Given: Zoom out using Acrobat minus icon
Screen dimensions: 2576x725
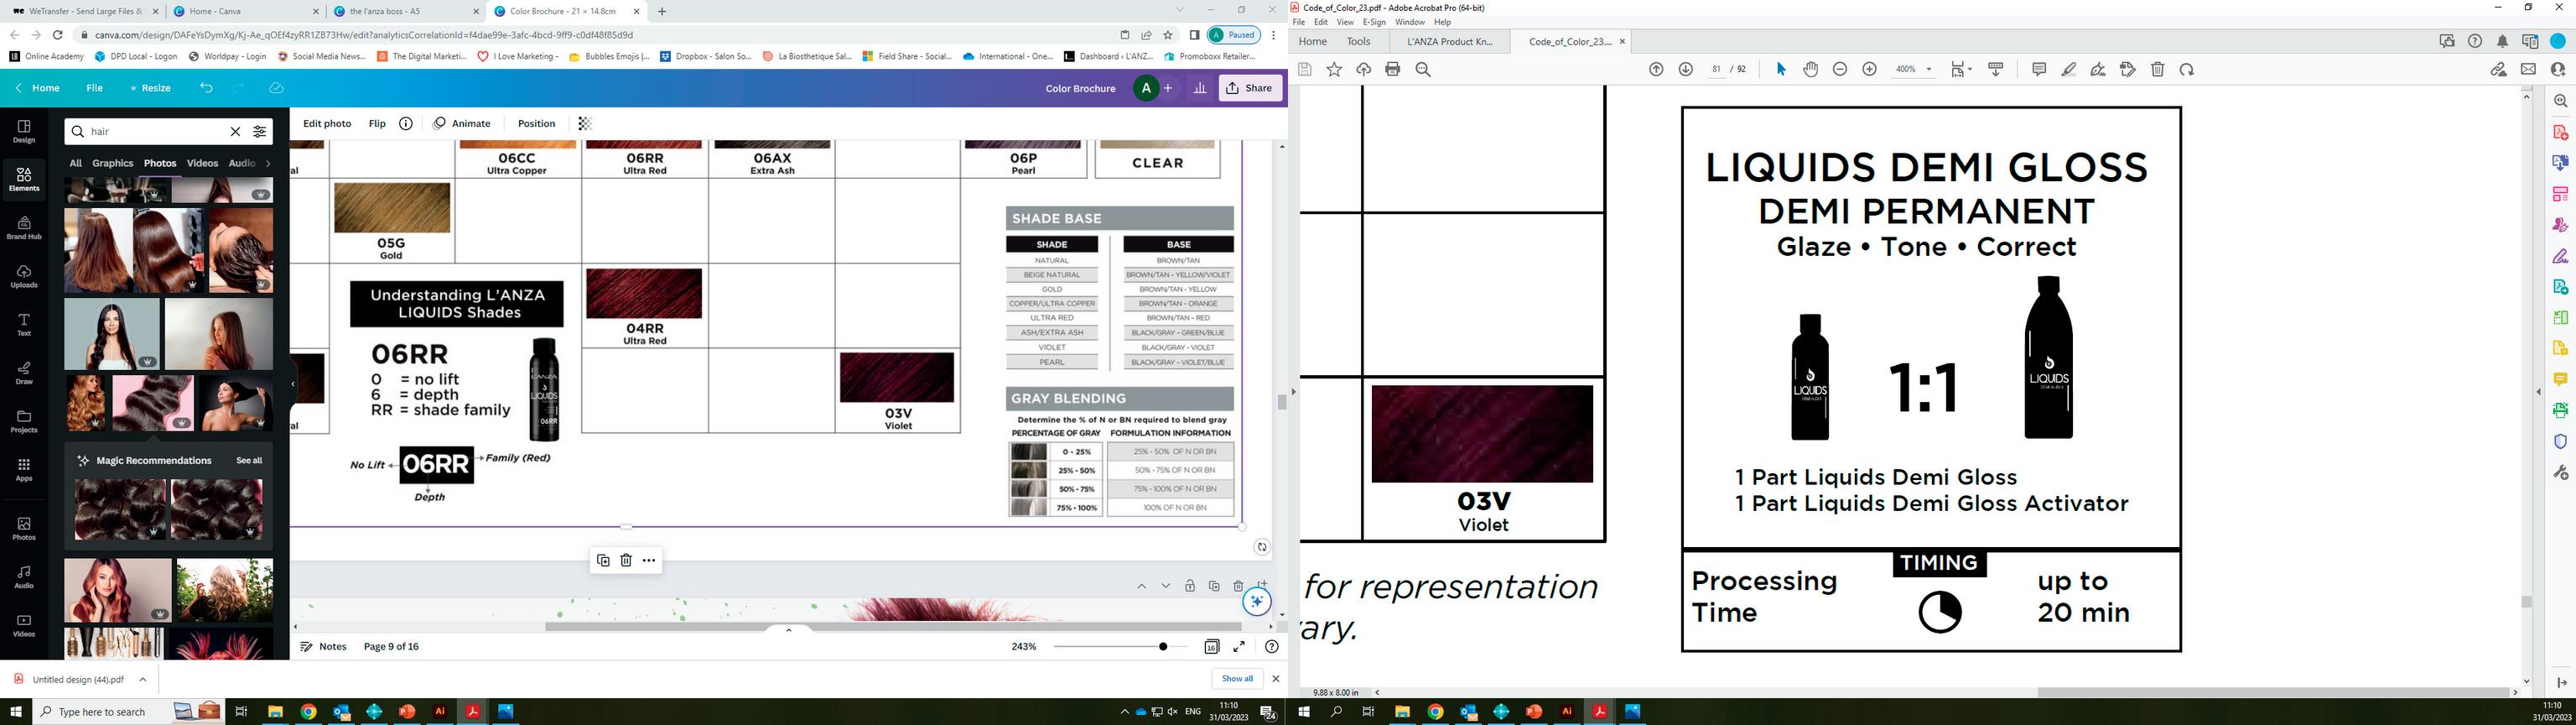Looking at the screenshot, I should click(1840, 69).
